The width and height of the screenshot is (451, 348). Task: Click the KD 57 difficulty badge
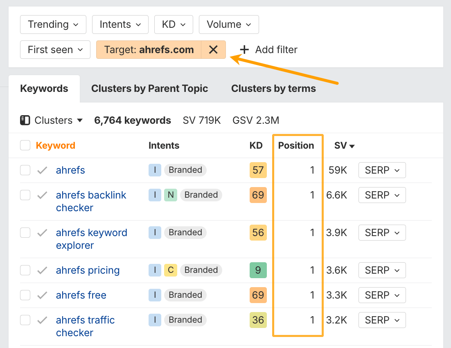click(258, 170)
